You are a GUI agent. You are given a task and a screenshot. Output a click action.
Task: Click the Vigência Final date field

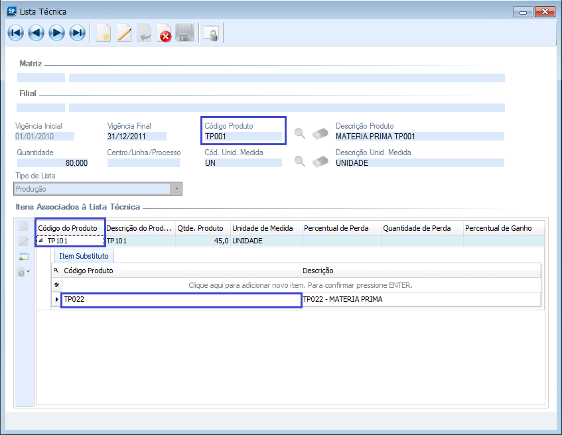pos(136,137)
